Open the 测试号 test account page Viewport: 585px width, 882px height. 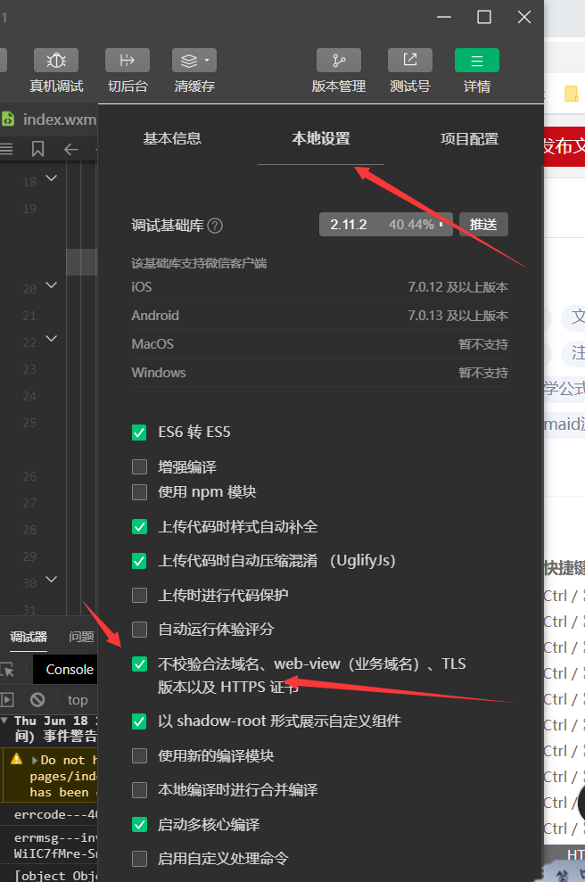(410, 60)
